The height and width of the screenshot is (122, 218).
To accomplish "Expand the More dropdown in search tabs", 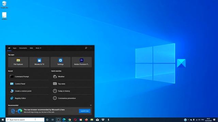I will [x=38, y=48].
